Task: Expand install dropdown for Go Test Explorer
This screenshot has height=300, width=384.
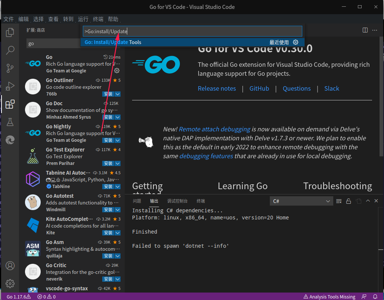Action: pos(118,163)
